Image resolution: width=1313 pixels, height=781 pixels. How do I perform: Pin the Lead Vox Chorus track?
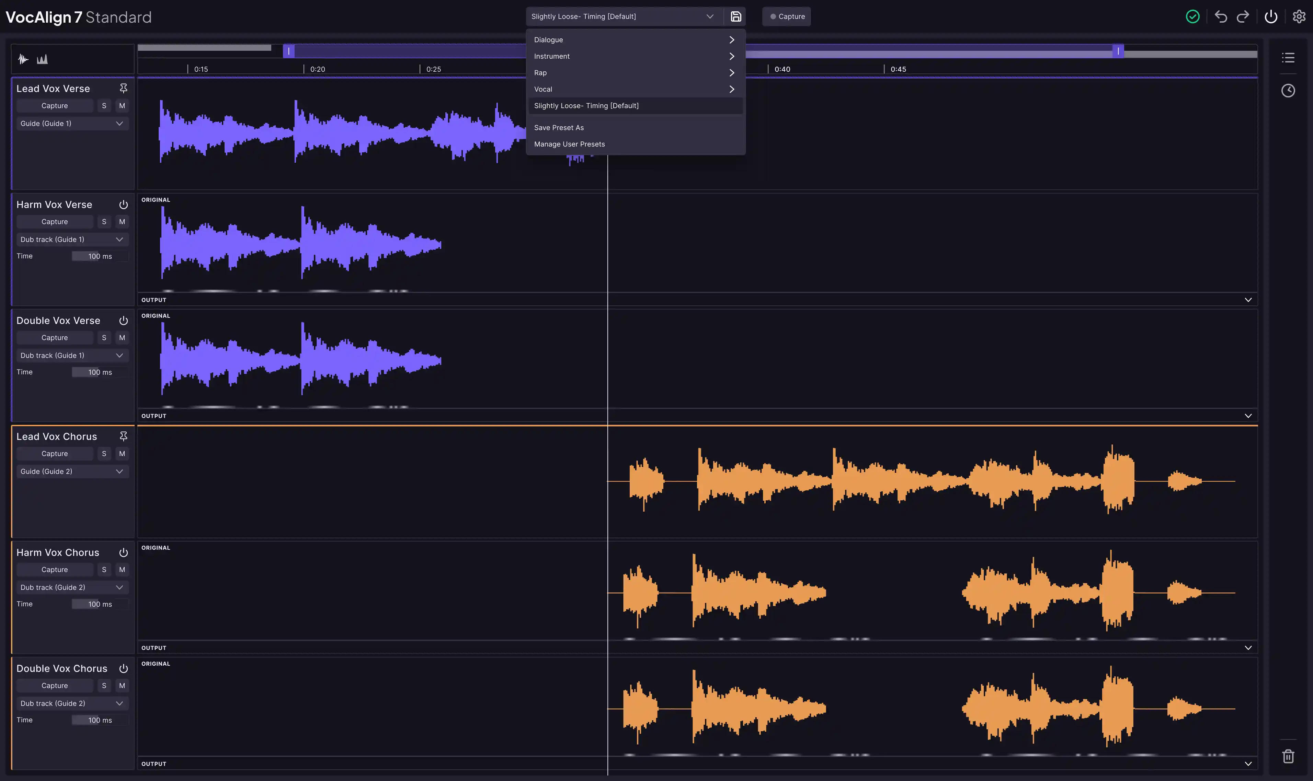123,436
